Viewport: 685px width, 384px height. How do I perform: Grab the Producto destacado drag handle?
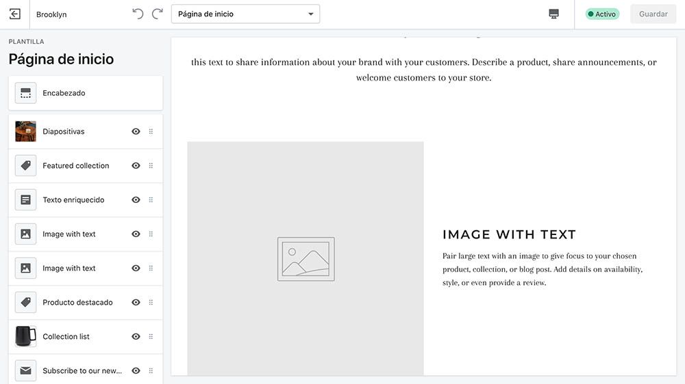point(151,302)
